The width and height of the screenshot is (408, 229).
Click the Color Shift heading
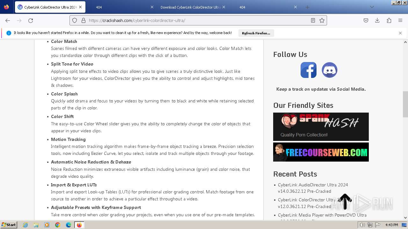tap(62, 116)
